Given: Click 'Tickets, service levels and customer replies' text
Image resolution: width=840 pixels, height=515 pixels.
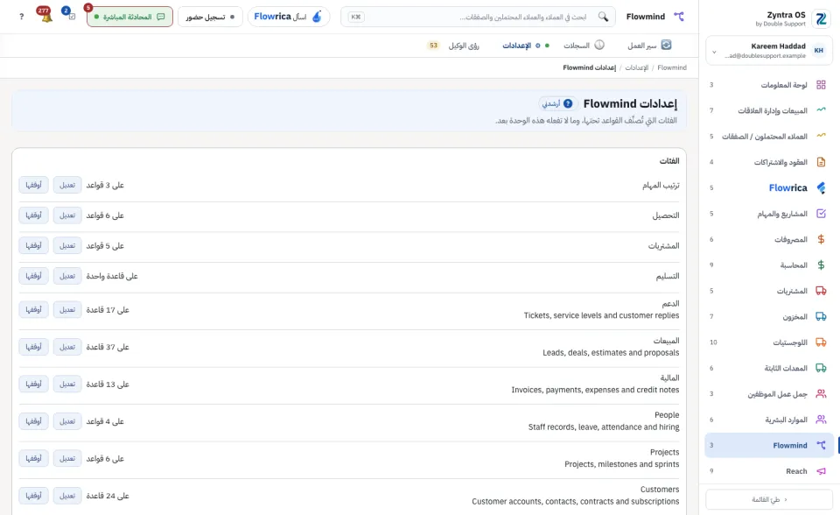Looking at the screenshot, I should point(602,315).
